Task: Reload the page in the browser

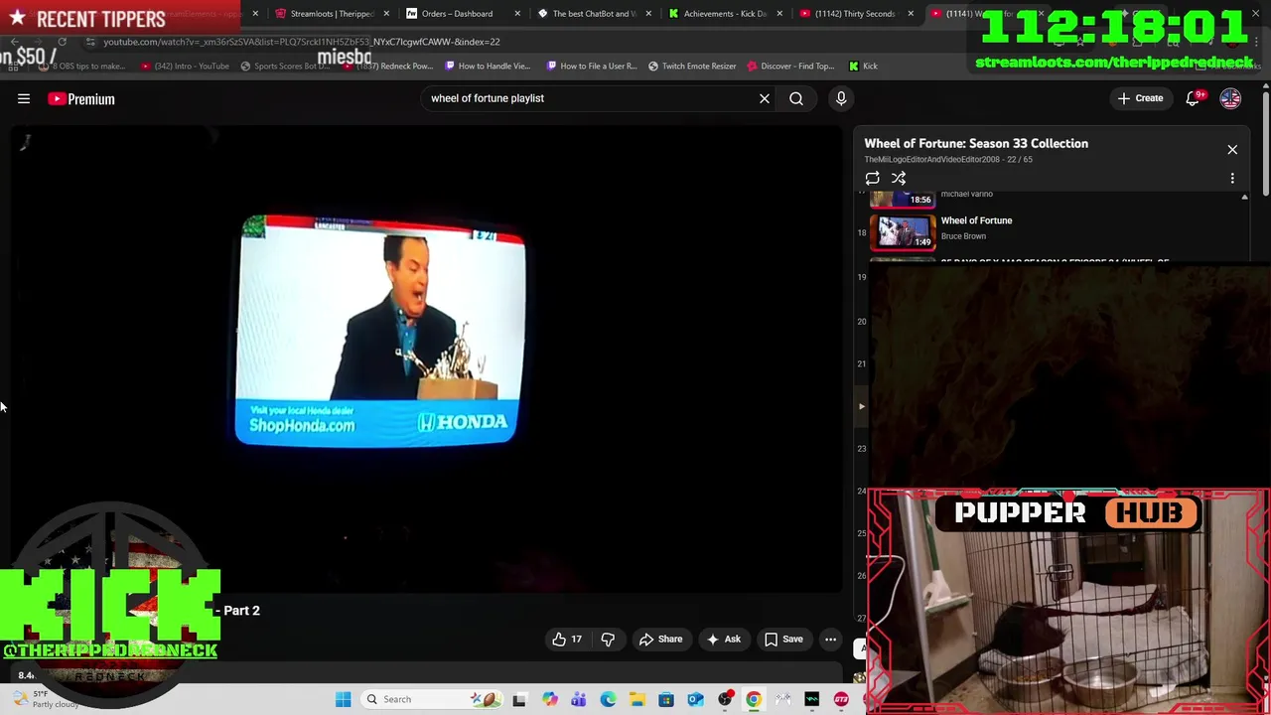Action: click(62, 42)
